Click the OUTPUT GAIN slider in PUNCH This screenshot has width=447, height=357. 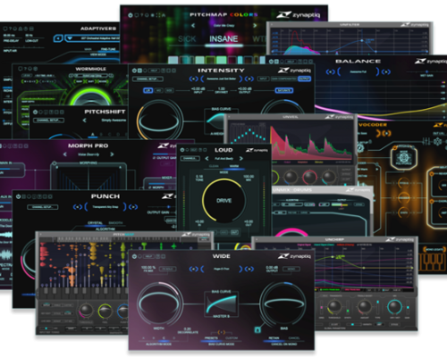coord(163,206)
